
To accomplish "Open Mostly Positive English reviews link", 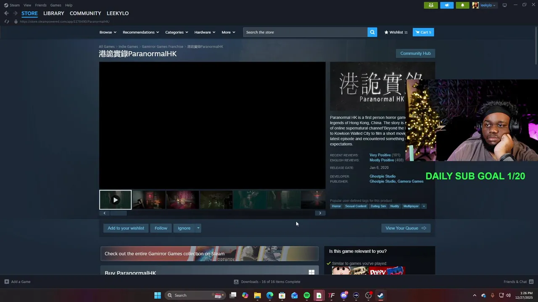I will [382, 160].
